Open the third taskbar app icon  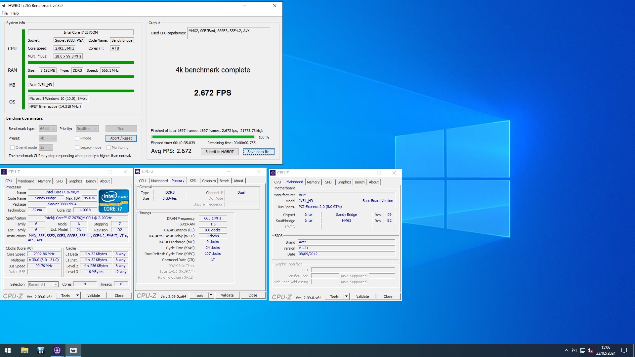click(x=41, y=350)
